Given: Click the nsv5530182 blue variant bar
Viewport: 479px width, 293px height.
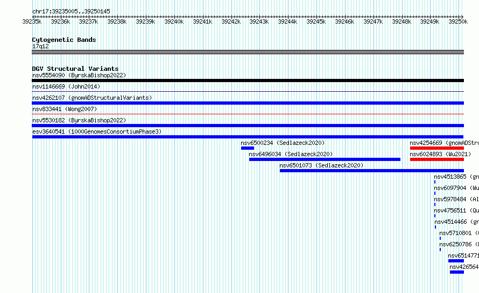Looking at the screenshot, I should click(248, 126).
